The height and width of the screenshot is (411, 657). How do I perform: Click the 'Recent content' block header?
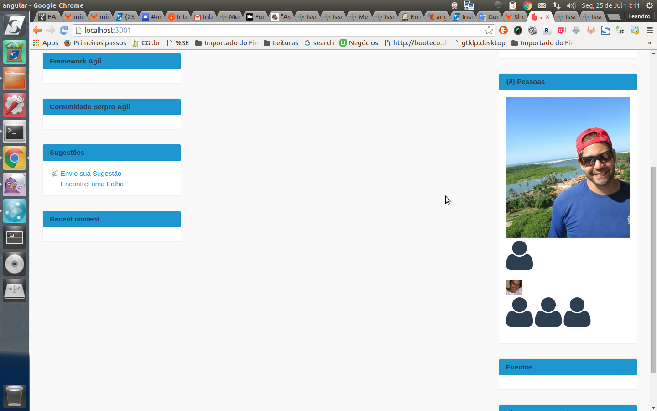coord(112,219)
